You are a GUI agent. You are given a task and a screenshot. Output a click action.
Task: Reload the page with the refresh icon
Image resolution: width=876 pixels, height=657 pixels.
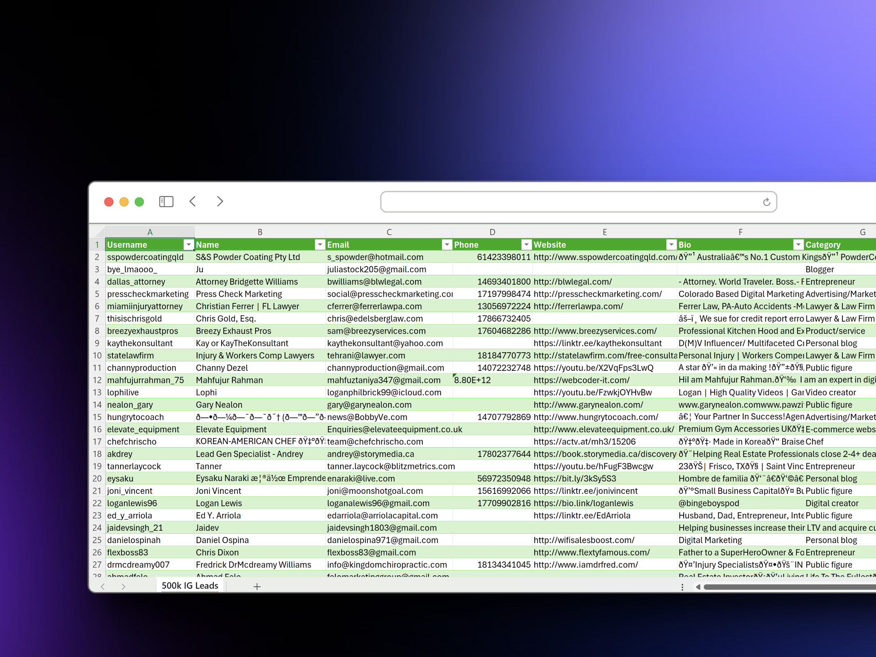[x=766, y=202]
